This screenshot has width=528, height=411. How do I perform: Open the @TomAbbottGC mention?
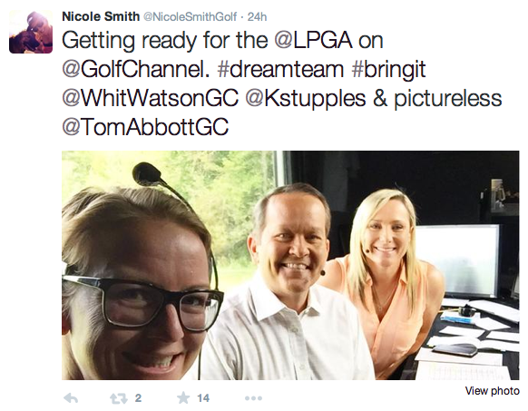click(x=145, y=127)
